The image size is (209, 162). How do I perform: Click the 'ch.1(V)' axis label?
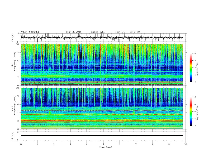(x=13, y=38)
